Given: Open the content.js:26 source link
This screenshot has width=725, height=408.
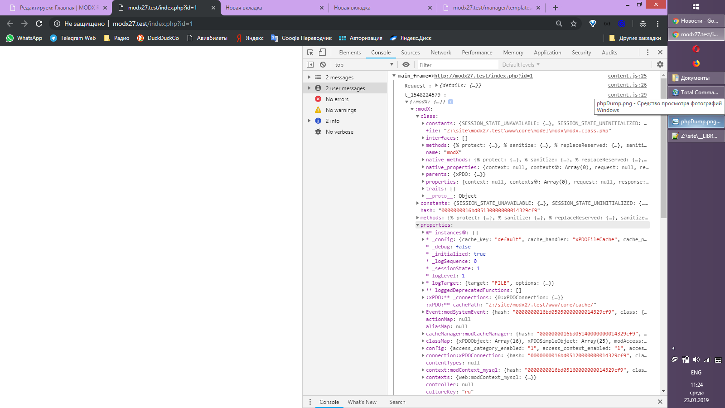Looking at the screenshot, I should 627,85.
